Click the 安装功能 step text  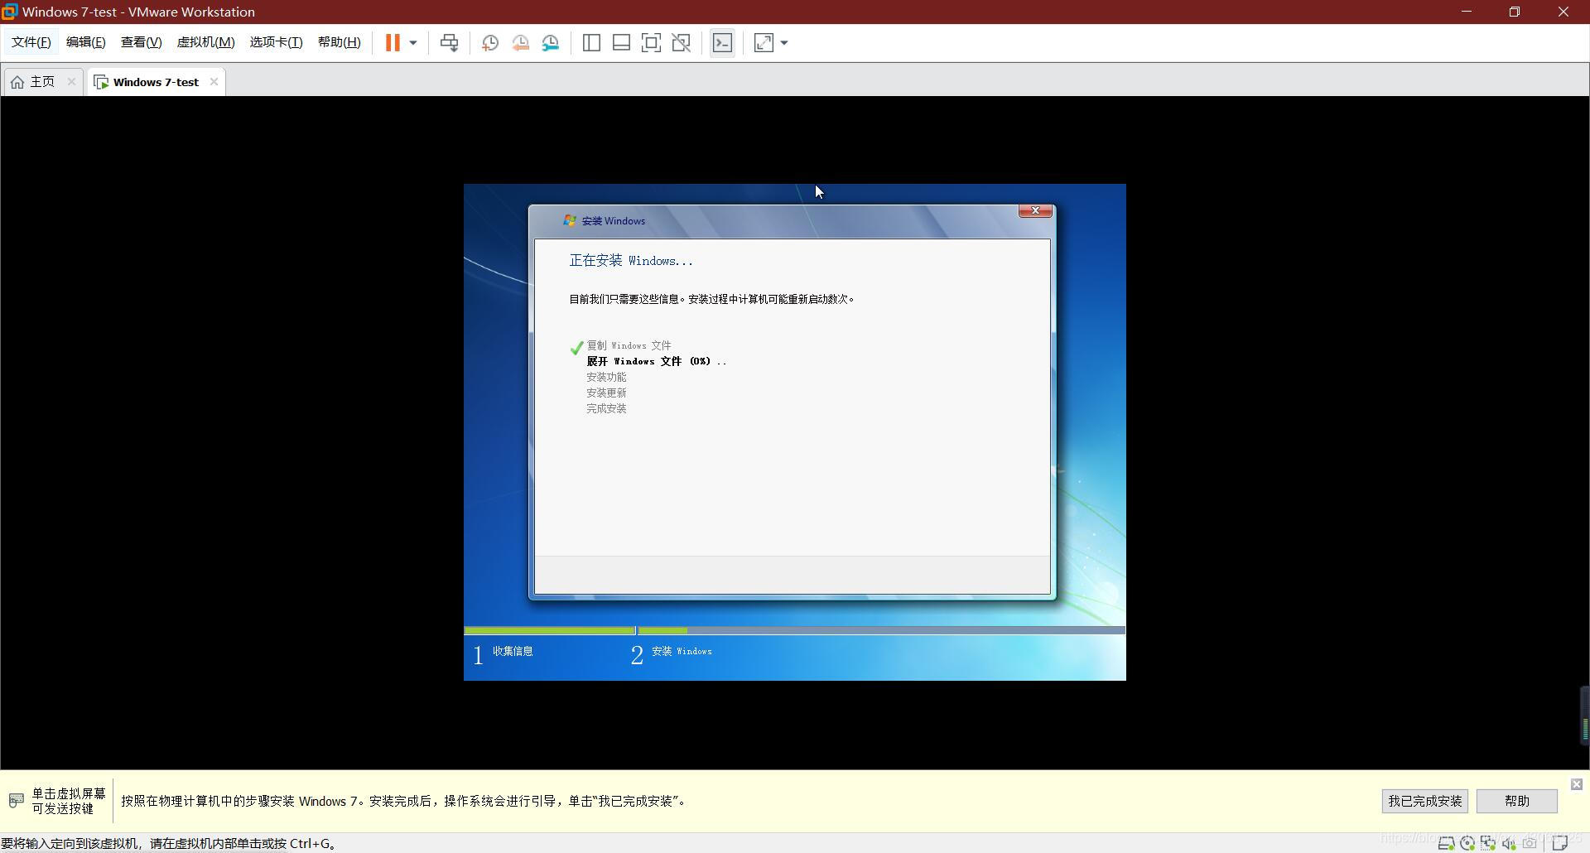pos(606,377)
